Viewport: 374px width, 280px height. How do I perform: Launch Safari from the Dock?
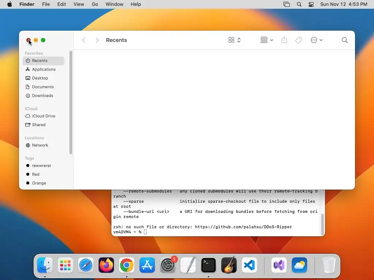click(x=85, y=265)
